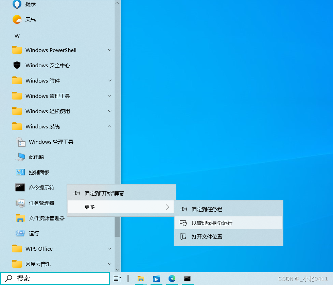The width and height of the screenshot is (333, 285).
Task: Click the pinned folder icon on taskbar
Action: 141,279
